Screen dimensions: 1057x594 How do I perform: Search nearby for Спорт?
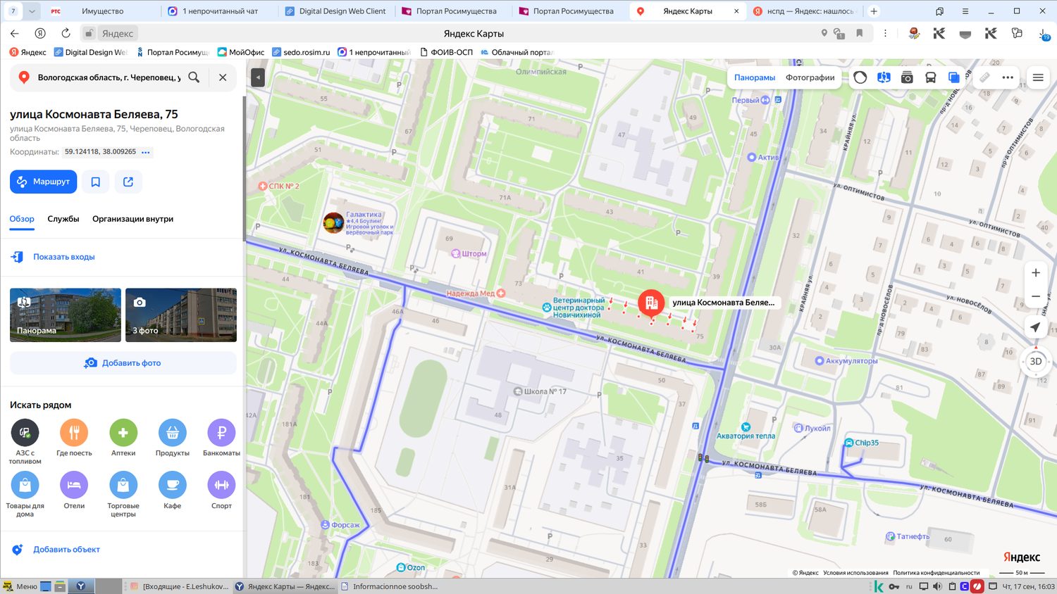click(x=221, y=485)
